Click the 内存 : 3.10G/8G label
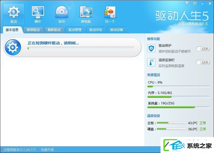Image resolution: width=214 pixels, height=153 pixels. [160, 93]
